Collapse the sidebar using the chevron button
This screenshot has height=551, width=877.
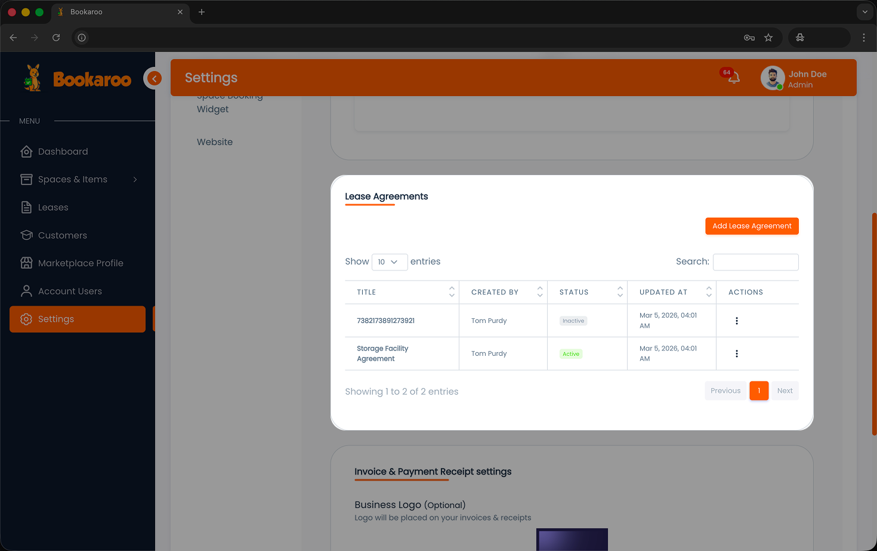(153, 78)
